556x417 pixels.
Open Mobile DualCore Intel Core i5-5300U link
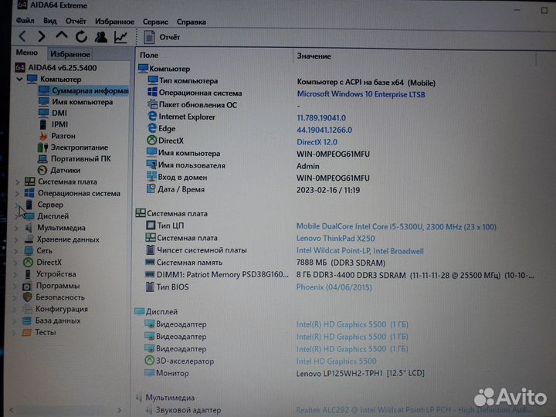(x=396, y=226)
